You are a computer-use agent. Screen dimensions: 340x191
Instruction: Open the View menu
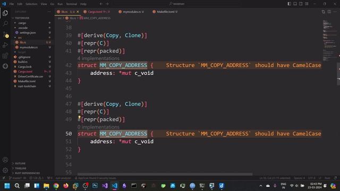tap(44, 4)
